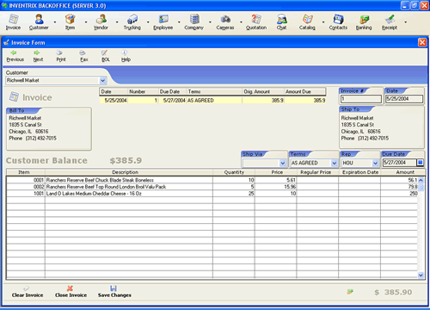Image resolution: width=430 pixels, height=310 pixels.
Task: Expand the Ship Via dropdown
Action: (x=282, y=163)
